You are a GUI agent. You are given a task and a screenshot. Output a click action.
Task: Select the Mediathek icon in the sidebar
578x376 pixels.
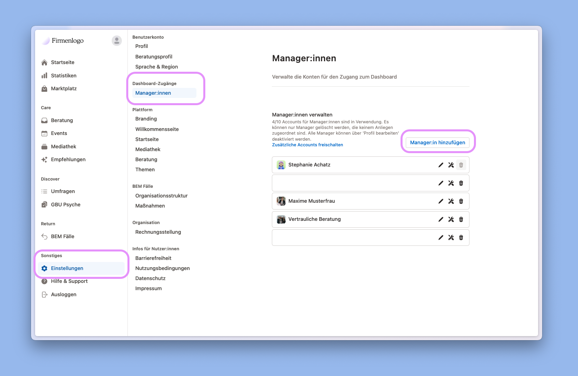click(44, 146)
